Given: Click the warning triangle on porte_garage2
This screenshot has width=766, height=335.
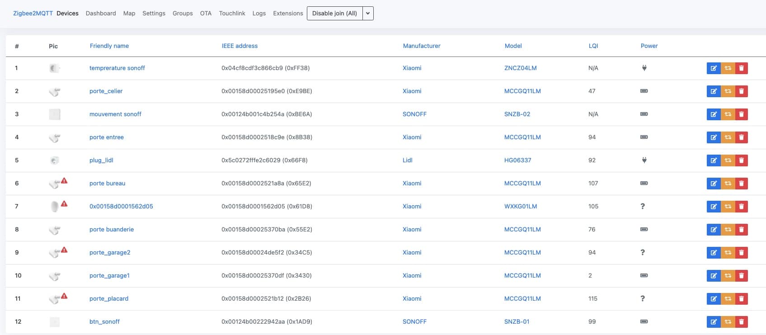Looking at the screenshot, I should [x=64, y=250].
